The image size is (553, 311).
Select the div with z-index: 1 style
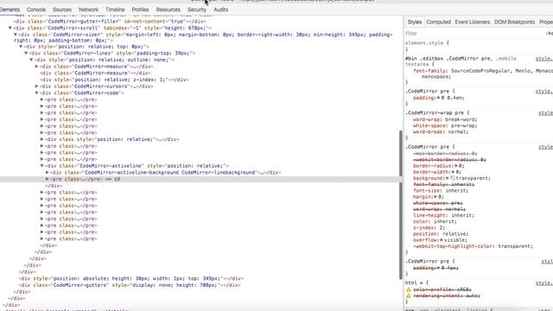pyautogui.click(x=114, y=79)
